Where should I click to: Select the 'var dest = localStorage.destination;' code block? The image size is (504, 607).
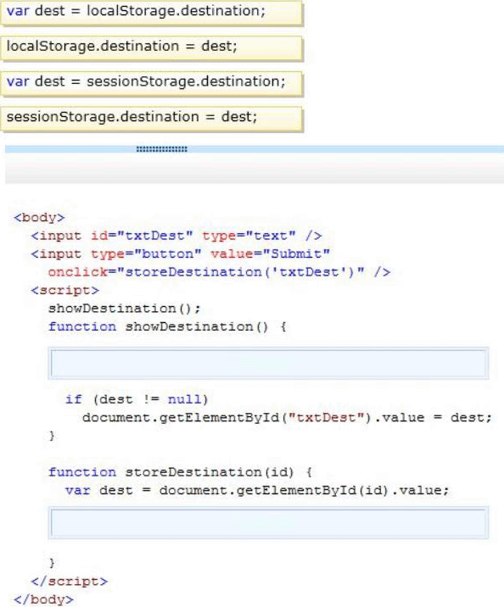(152, 13)
